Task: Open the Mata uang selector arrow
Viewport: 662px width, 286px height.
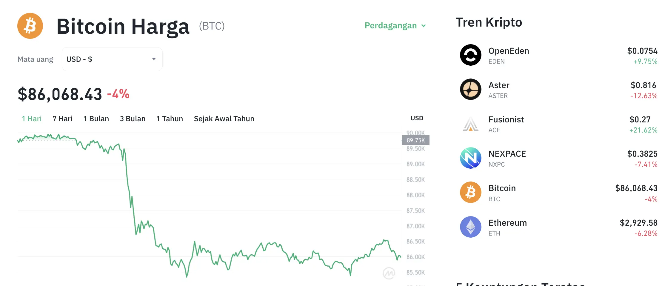Action: click(154, 59)
